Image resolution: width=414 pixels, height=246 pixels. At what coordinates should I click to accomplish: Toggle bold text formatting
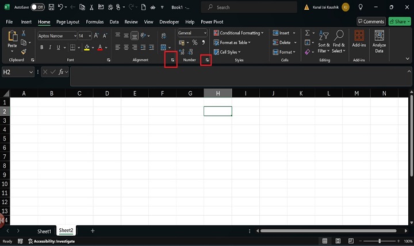click(41, 48)
